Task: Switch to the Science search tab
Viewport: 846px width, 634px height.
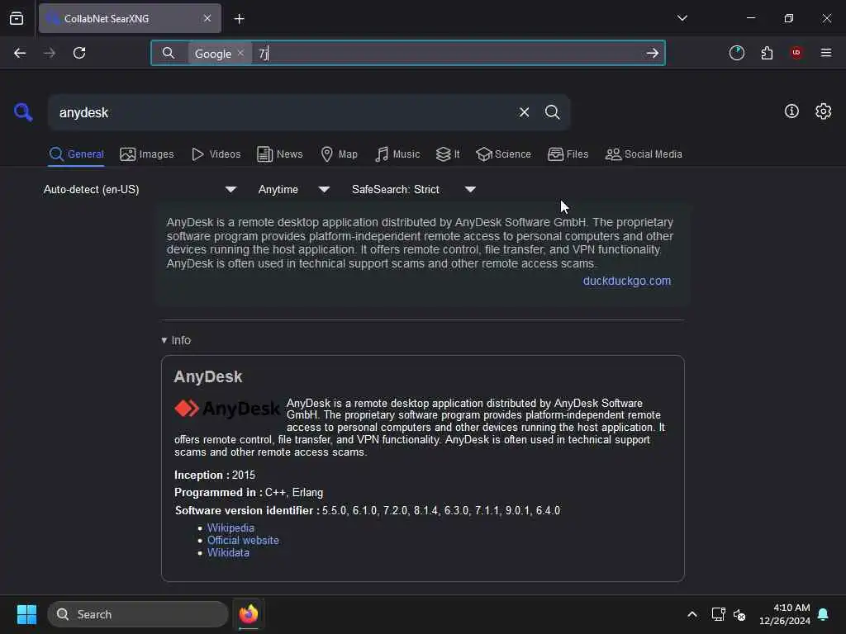Action: [503, 154]
